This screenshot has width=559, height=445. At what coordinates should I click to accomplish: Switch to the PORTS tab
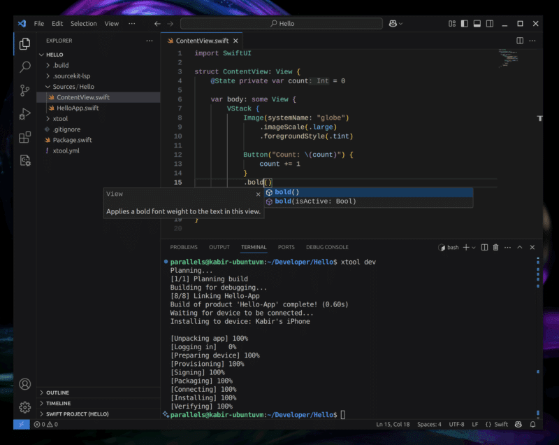tap(286, 247)
